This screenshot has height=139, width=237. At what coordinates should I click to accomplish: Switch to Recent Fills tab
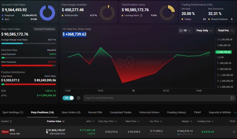coord(95,113)
